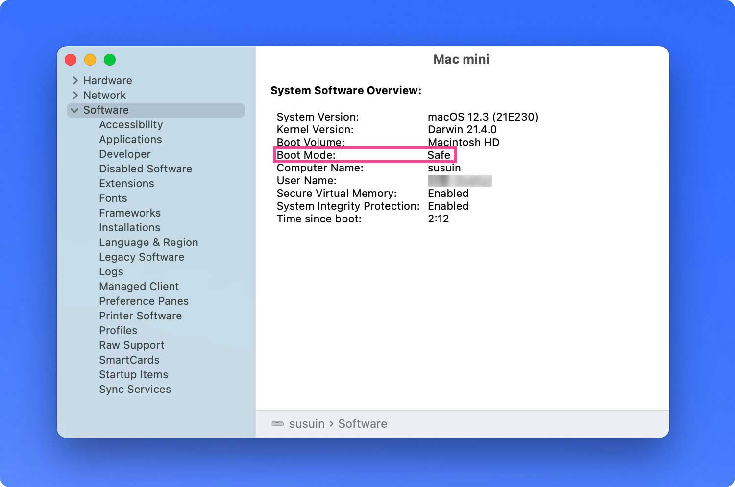
Task: Open the Profiles section
Action: (118, 331)
